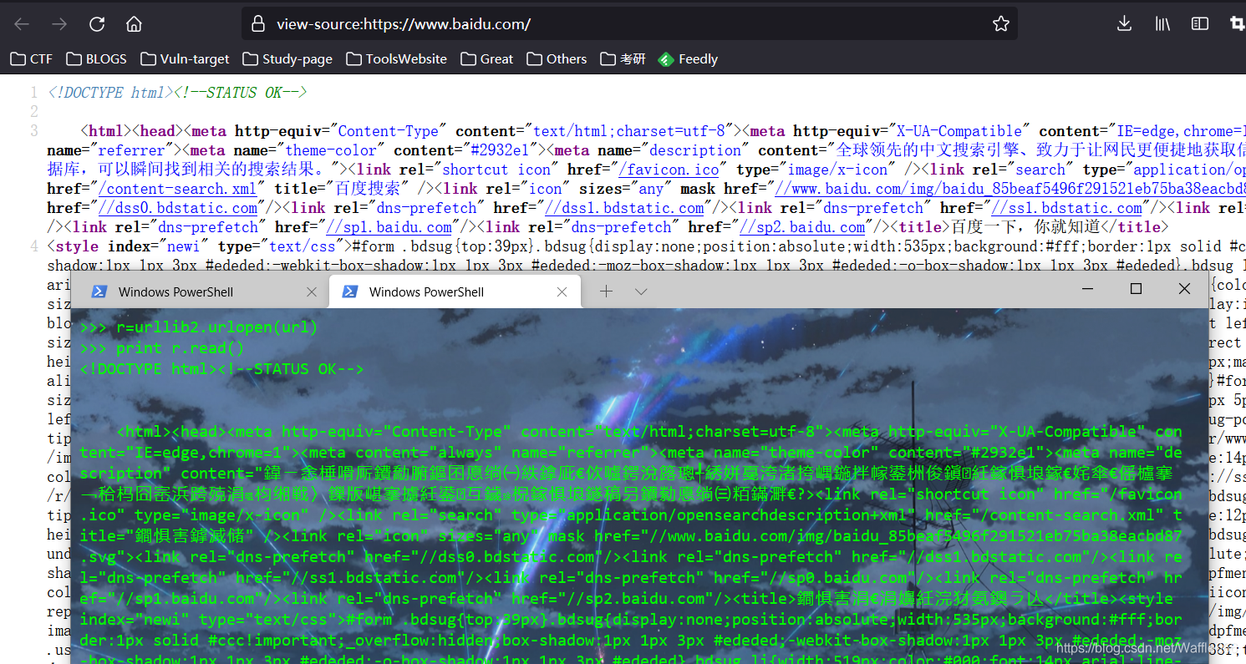The image size is (1246, 664).
Task: Close the first PowerShell tab
Action: tap(312, 291)
